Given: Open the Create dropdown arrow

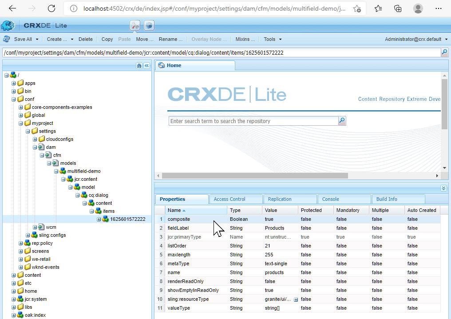Looking at the screenshot, I should 72,40.
